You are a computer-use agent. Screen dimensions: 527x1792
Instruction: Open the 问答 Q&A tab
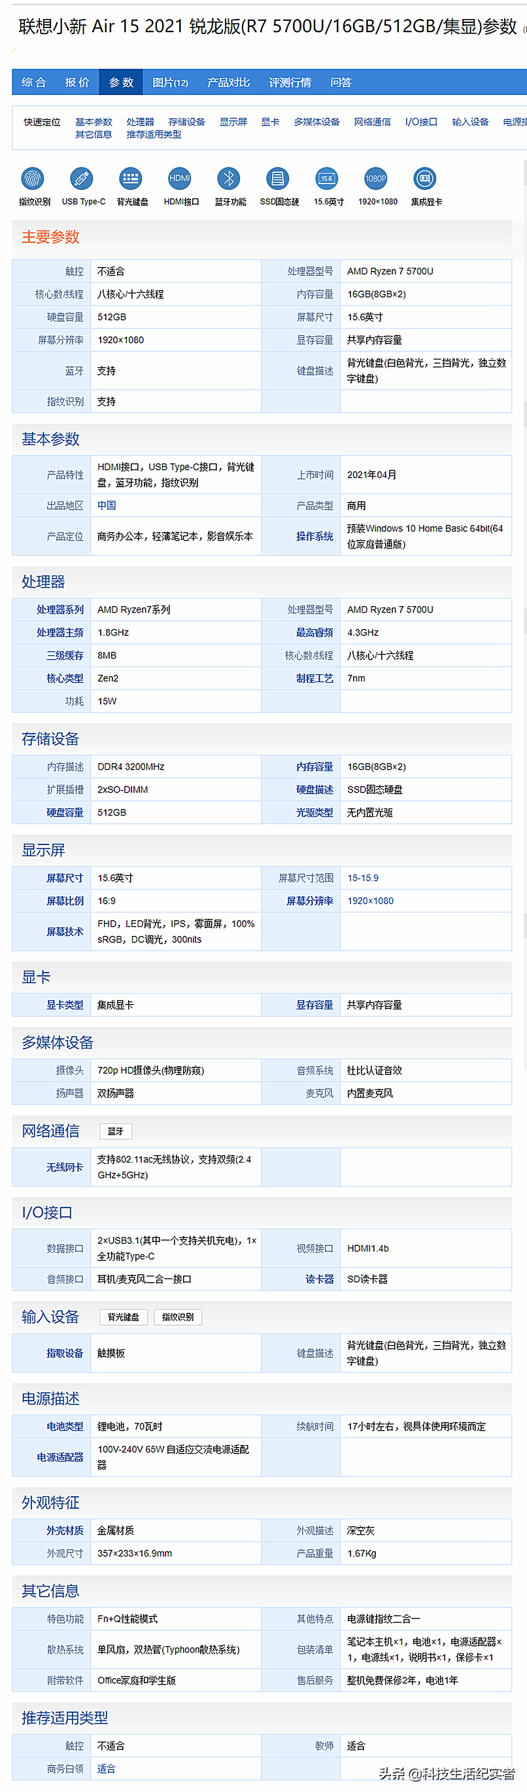coord(341,82)
